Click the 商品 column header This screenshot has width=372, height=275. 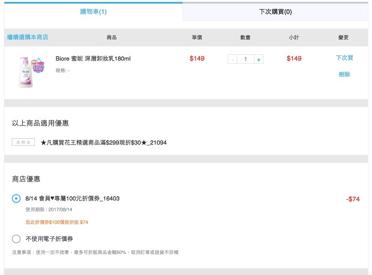(x=111, y=37)
